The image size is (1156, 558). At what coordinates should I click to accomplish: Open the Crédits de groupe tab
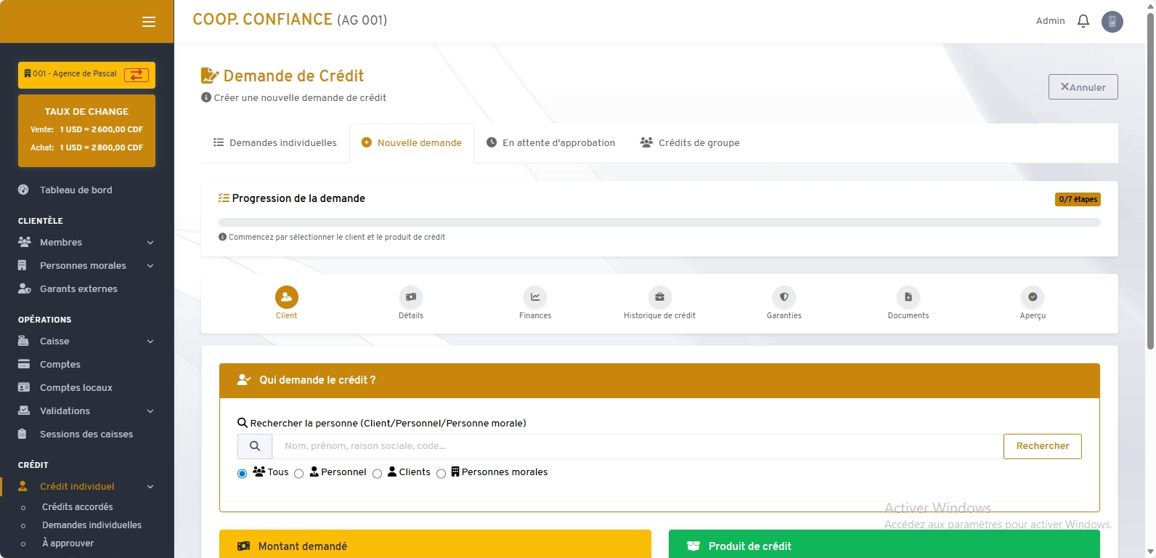(x=690, y=143)
